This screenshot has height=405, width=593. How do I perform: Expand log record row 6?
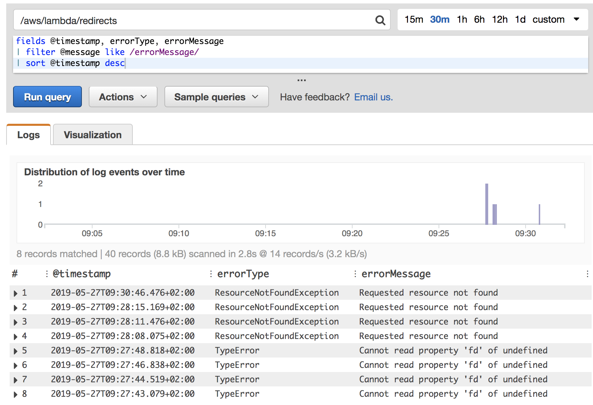click(15, 365)
